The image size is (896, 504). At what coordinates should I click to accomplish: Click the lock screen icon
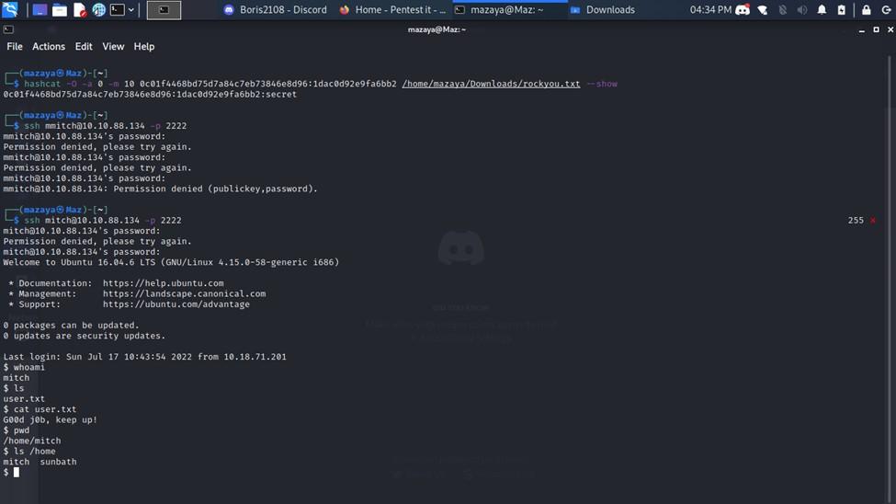click(x=866, y=10)
